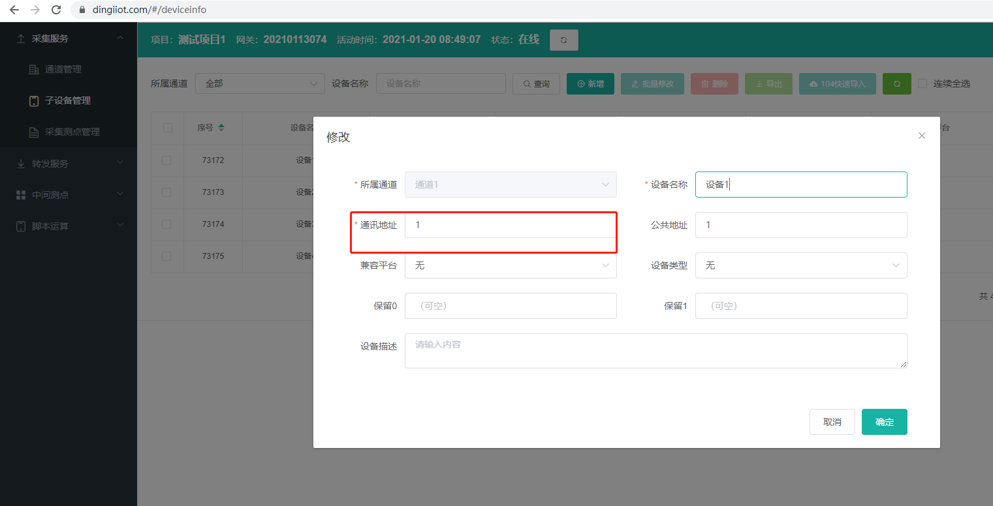Screen dimensions: 993x506
Task: Open the 兼容平台 dropdown
Action: click(x=510, y=265)
